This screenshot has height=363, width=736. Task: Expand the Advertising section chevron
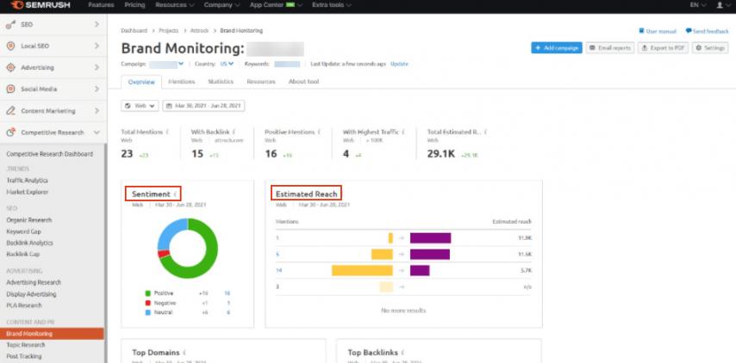click(97, 67)
